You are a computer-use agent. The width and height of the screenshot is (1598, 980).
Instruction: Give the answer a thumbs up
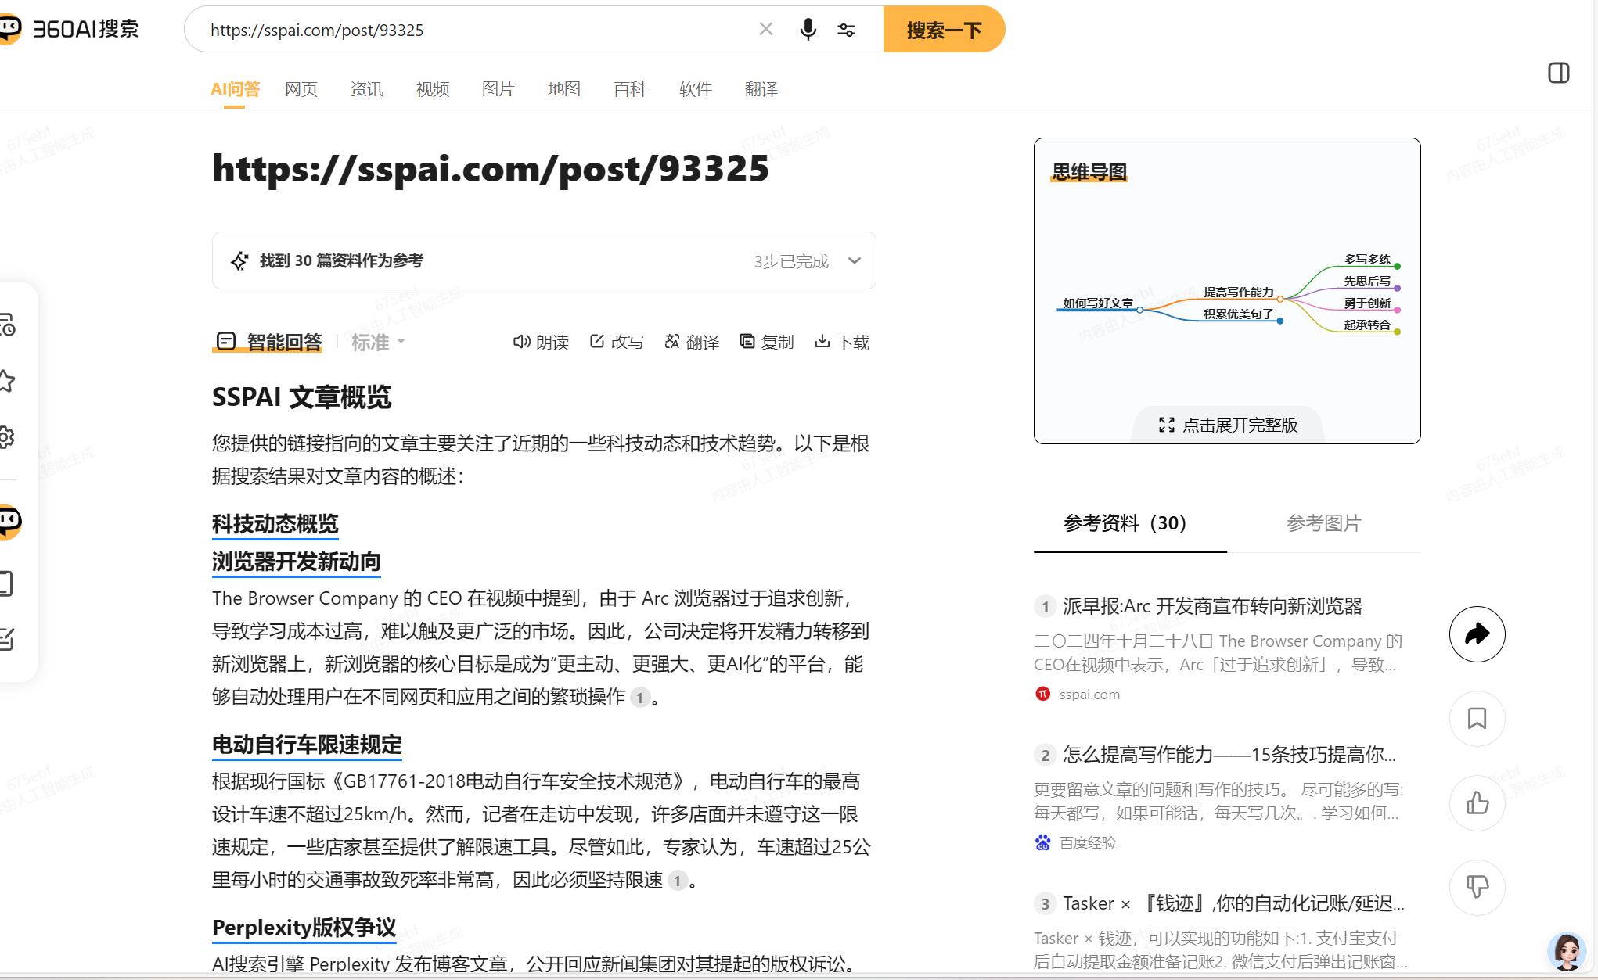click(1477, 802)
